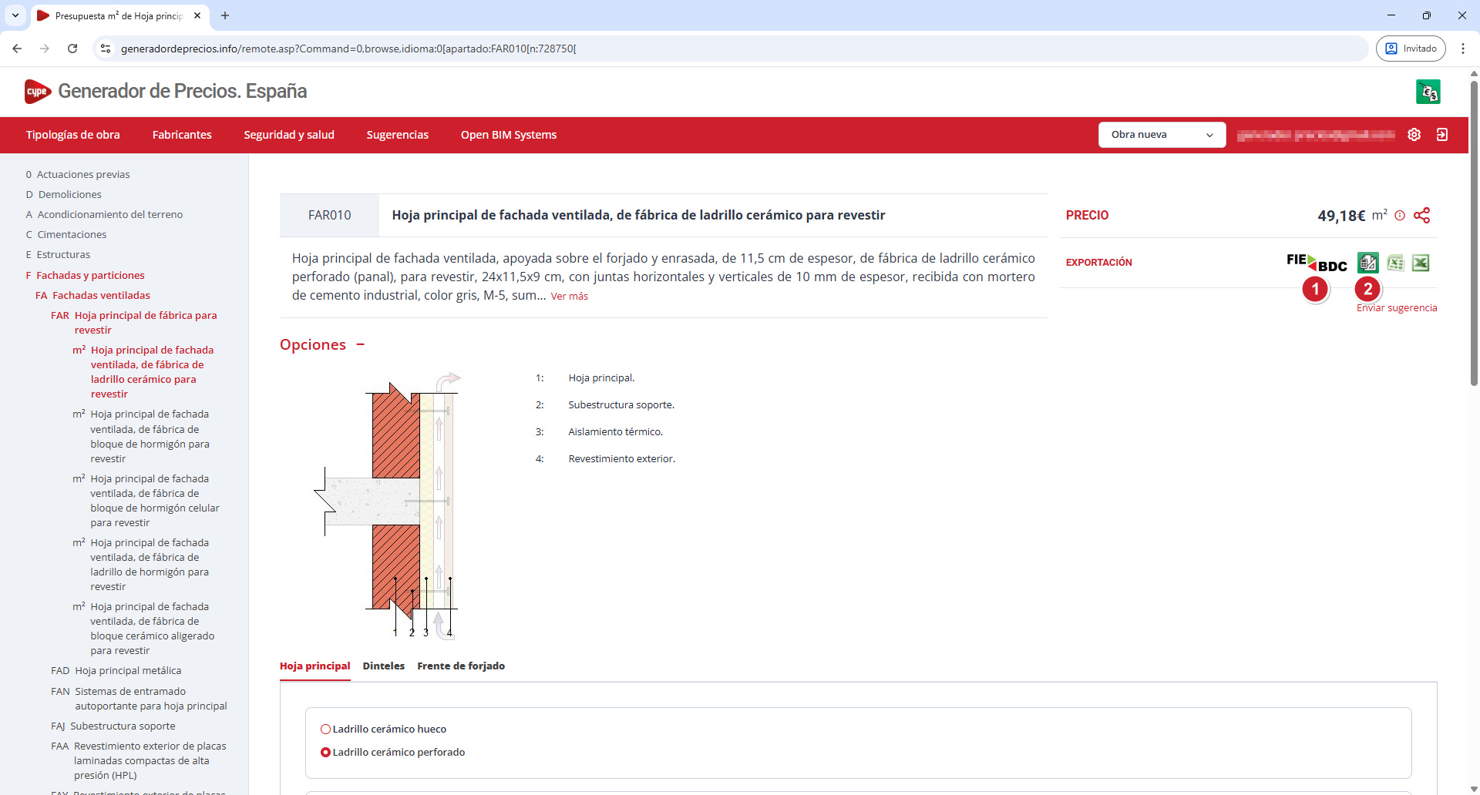Screen dimensions: 1480x795
Task: Click the currency/language icon at top right
Action: 1428,92
